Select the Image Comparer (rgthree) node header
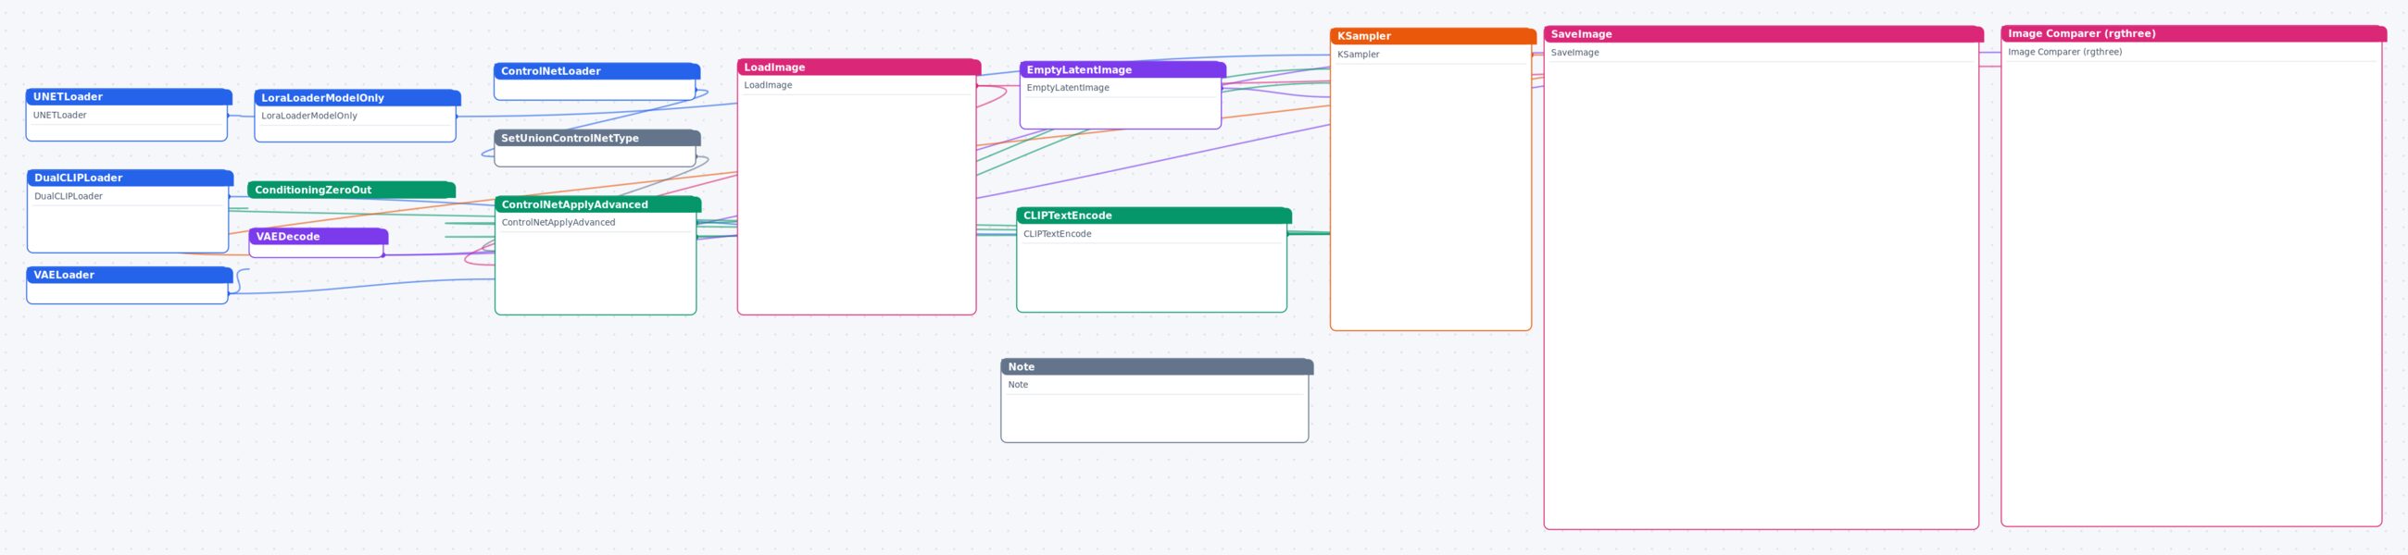The width and height of the screenshot is (2408, 555). tap(2193, 33)
